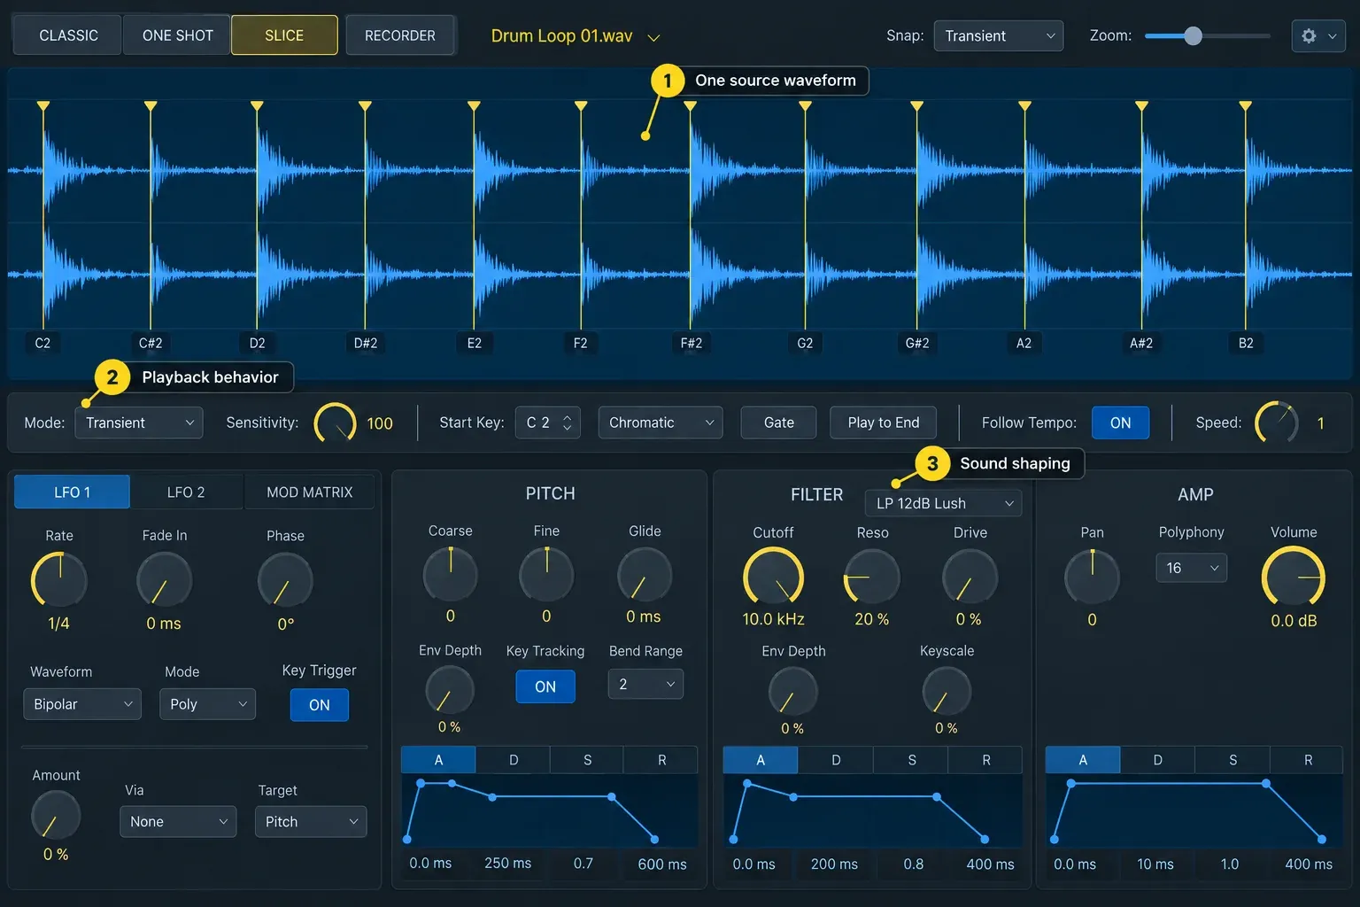Open the LP 12dB Lush filter type menu
1360x907 pixels.
pos(943,503)
